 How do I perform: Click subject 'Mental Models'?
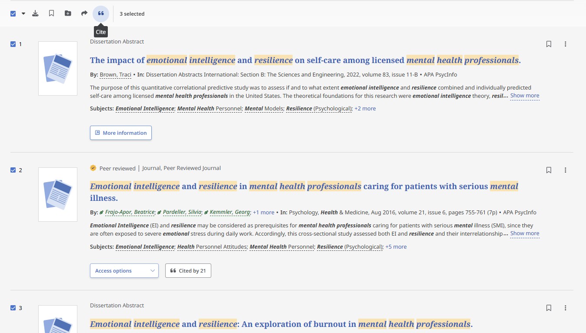pyautogui.click(x=264, y=109)
